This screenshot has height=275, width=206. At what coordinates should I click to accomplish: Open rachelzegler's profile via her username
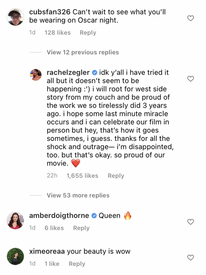click(x=68, y=72)
